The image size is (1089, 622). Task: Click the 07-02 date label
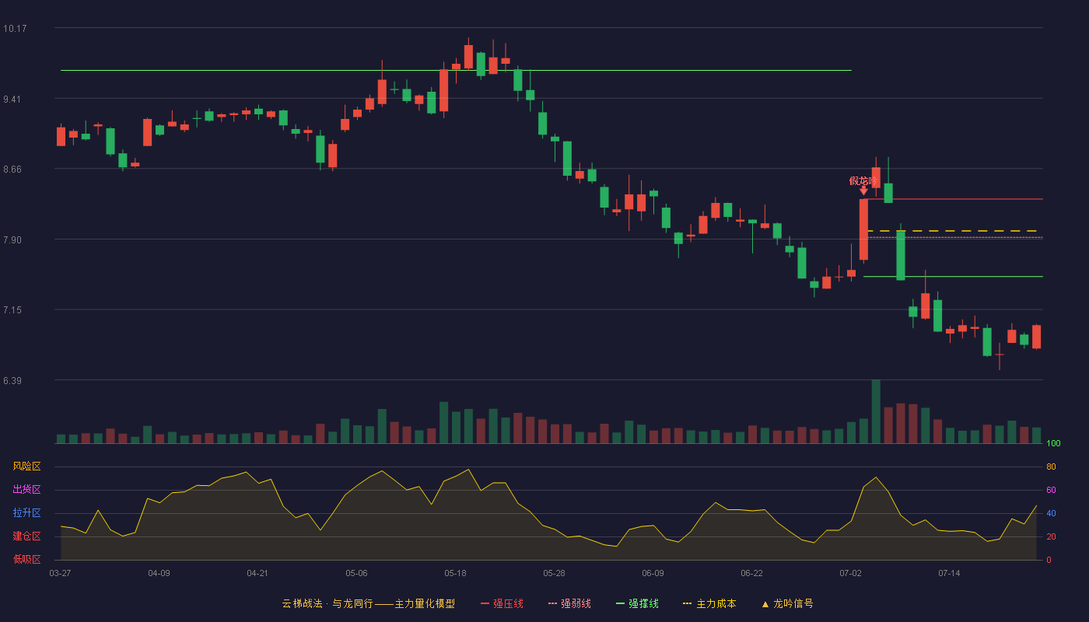[x=850, y=573]
